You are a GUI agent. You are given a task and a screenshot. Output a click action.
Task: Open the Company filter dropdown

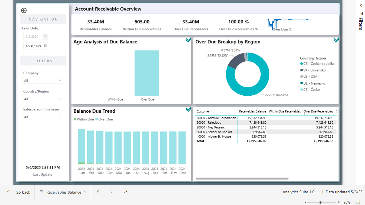[x=60, y=80]
